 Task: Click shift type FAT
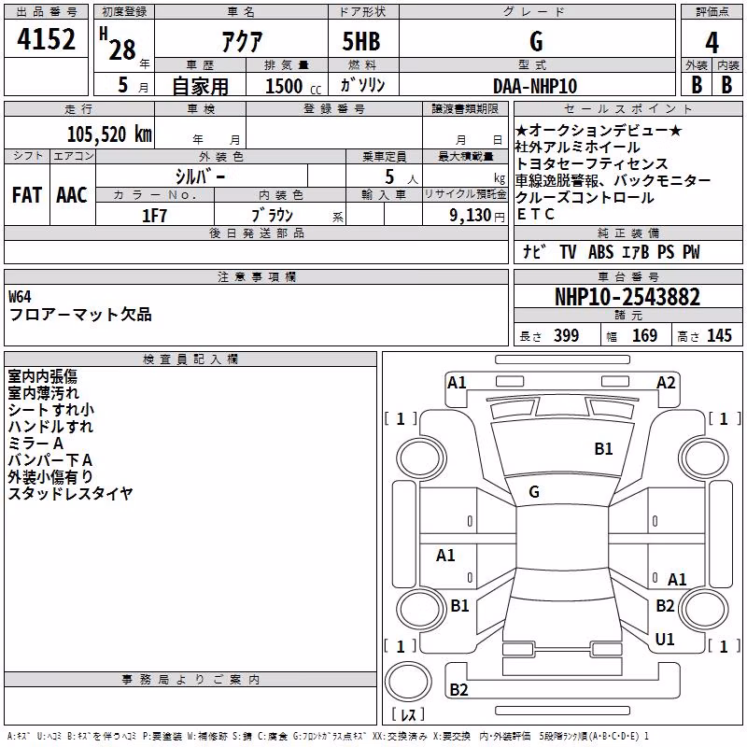click(x=27, y=195)
